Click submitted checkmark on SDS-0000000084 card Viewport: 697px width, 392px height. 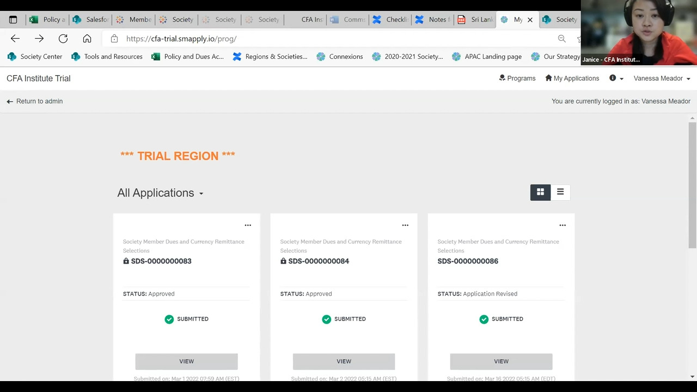(327, 319)
